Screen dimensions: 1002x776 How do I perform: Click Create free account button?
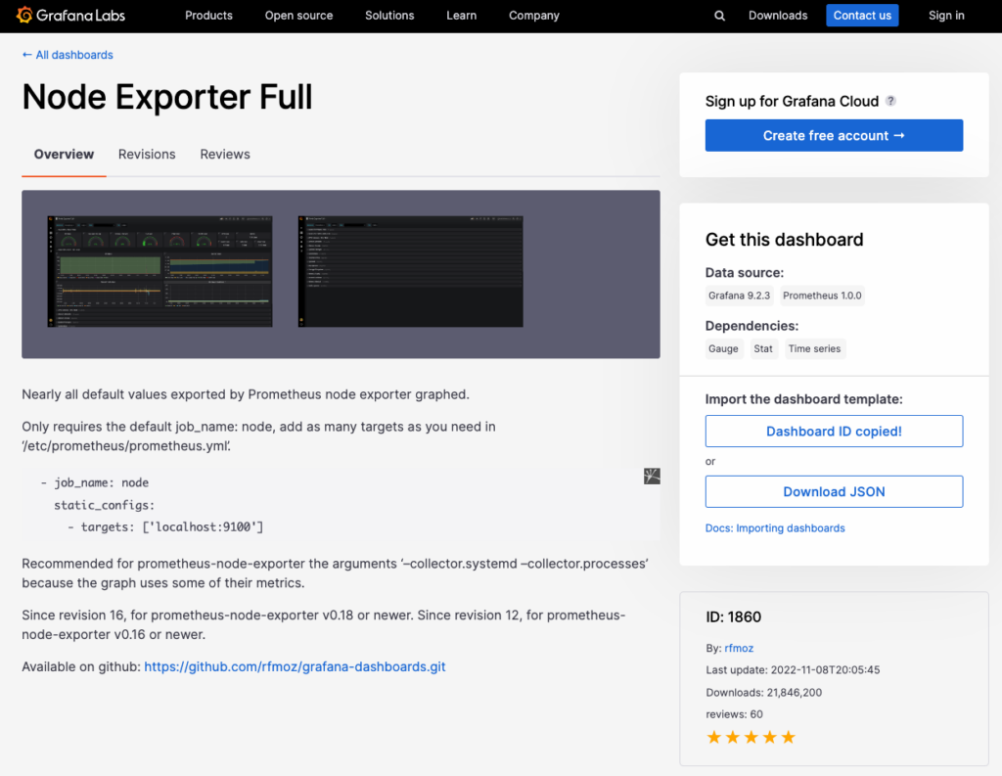834,135
